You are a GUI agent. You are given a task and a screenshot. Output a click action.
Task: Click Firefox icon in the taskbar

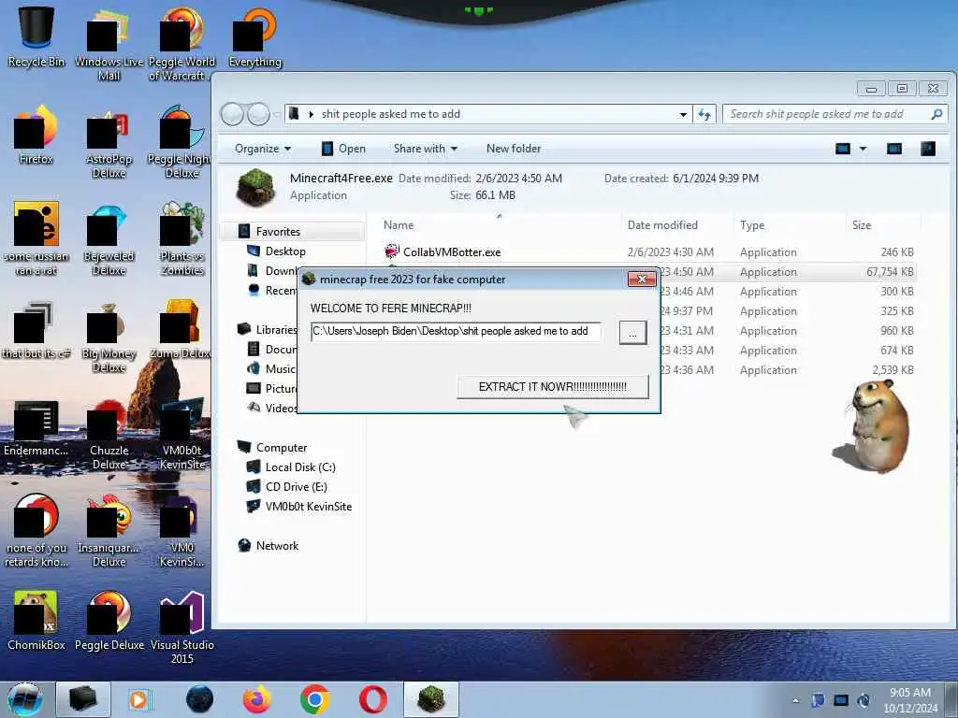click(256, 699)
